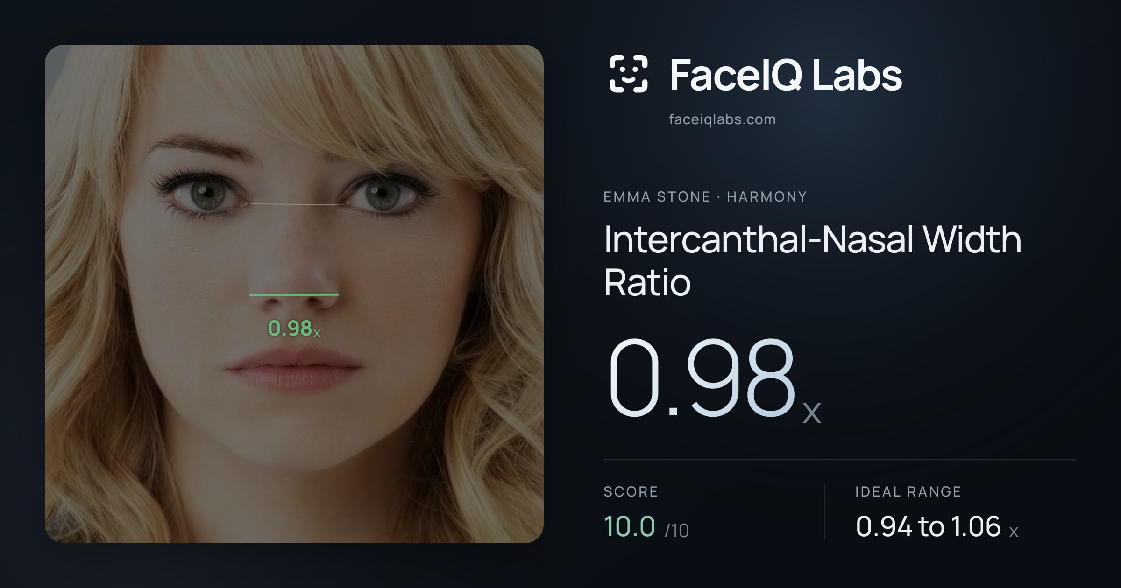Click the green nasal width measurement line

click(x=294, y=295)
